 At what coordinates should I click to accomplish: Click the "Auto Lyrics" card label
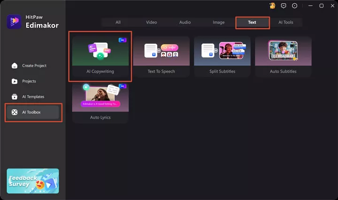tap(100, 117)
